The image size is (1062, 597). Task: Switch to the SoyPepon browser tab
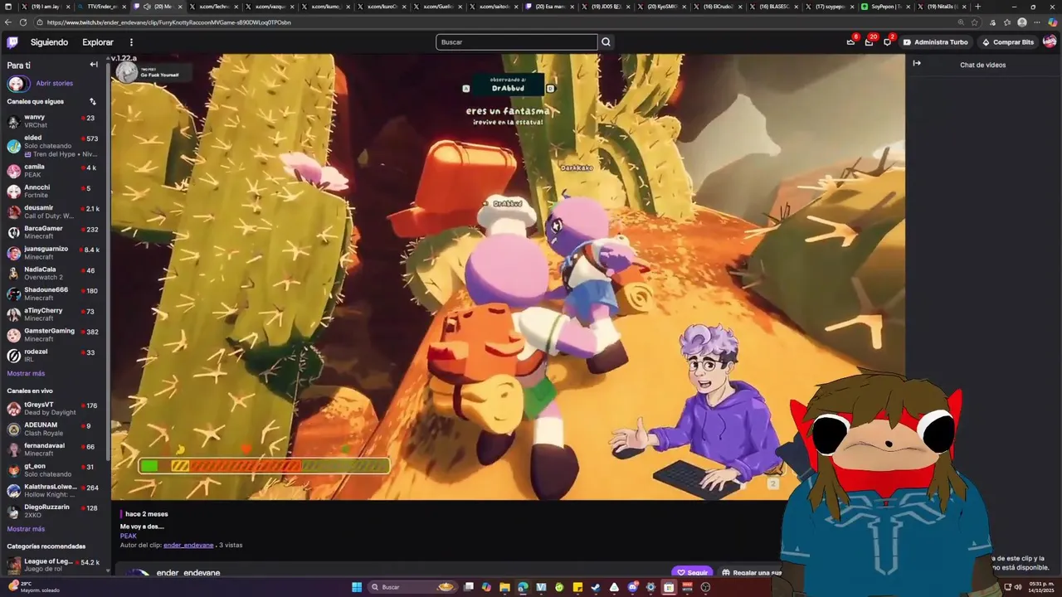[x=885, y=6]
